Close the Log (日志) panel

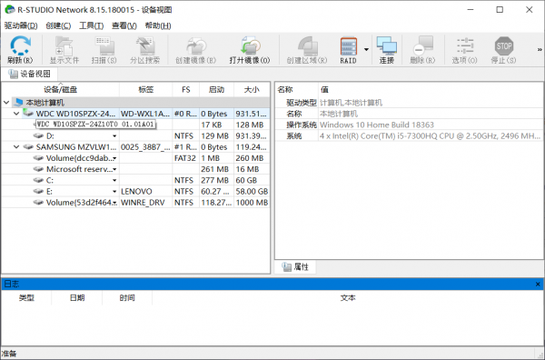[538, 285]
